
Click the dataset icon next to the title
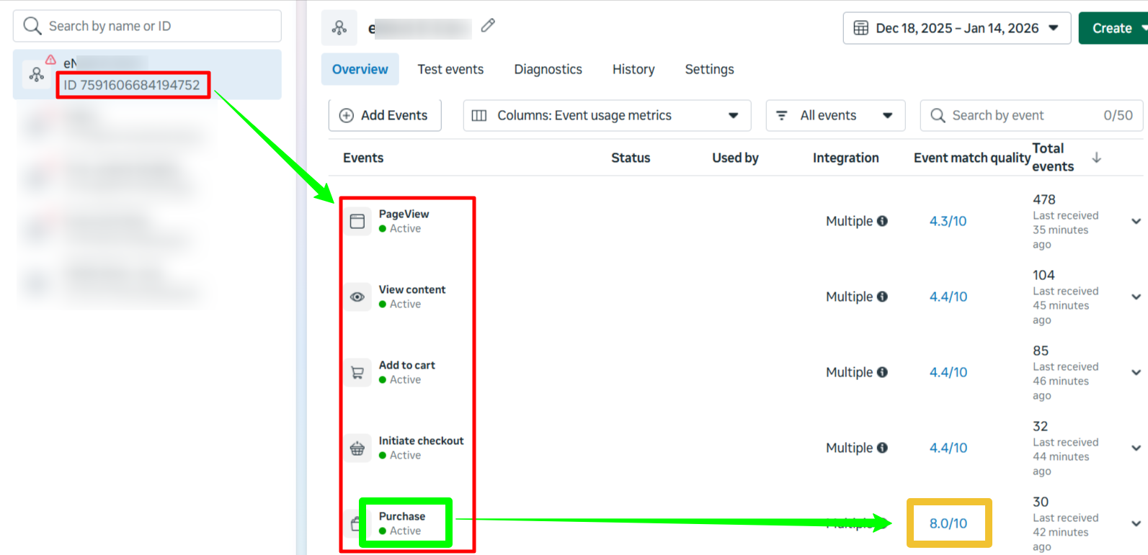(x=339, y=28)
